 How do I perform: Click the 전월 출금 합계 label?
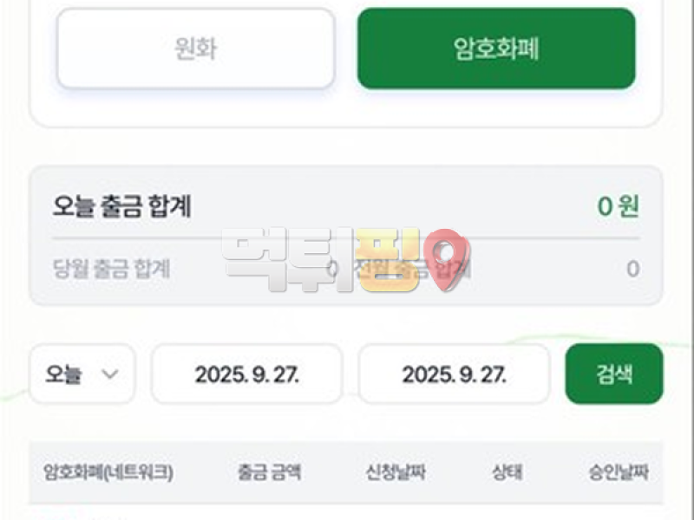pyautogui.click(x=413, y=269)
